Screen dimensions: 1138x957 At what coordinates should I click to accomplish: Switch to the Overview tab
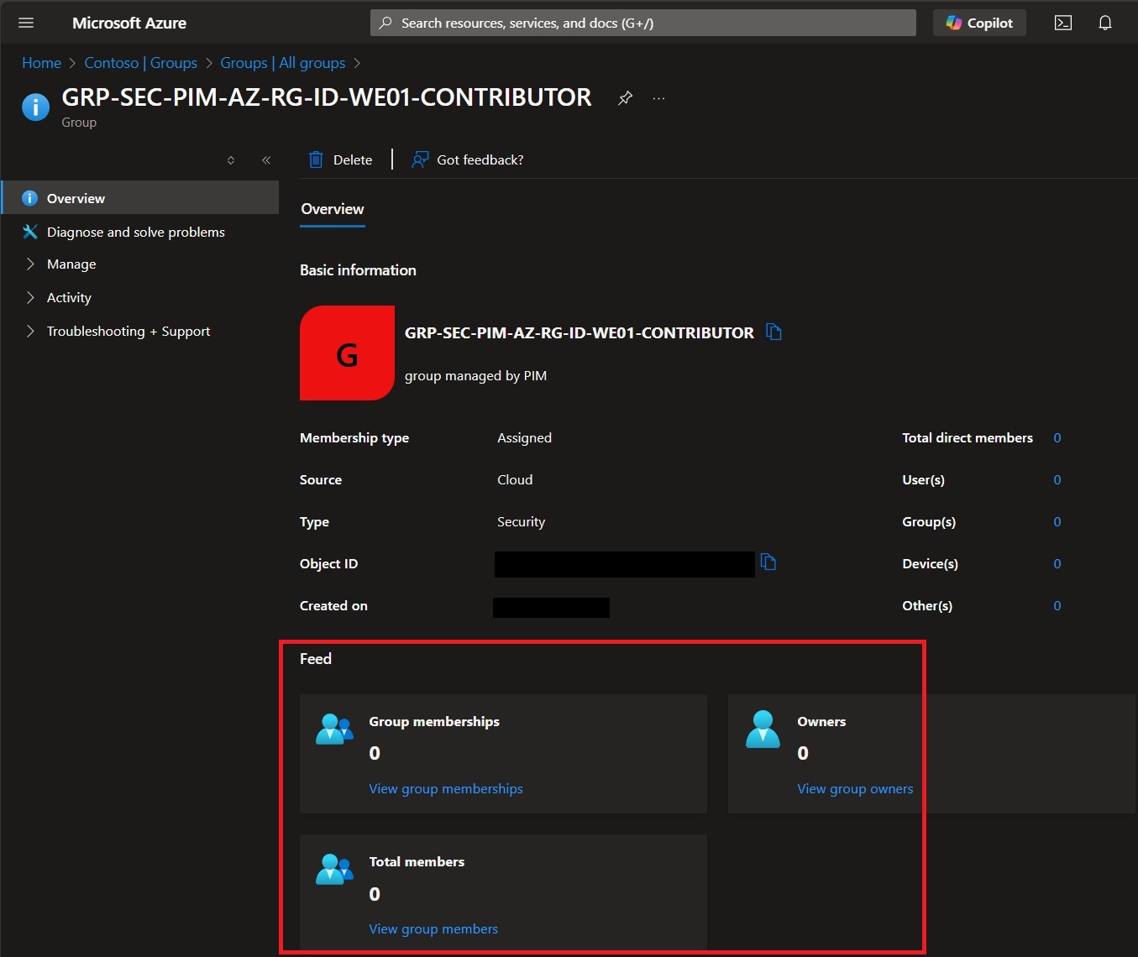[333, 209]
